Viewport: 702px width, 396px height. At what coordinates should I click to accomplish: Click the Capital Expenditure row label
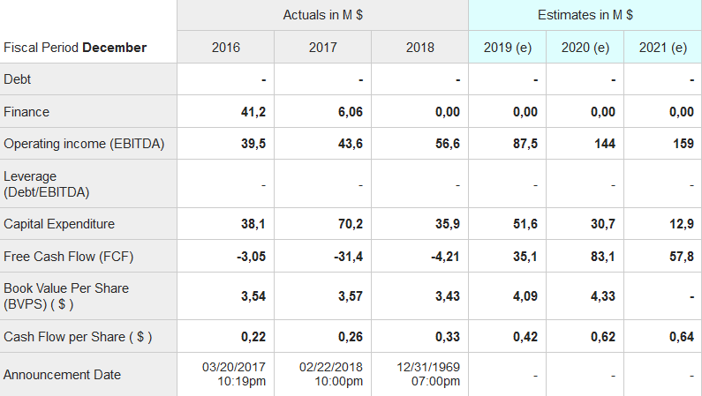click(59, 224)
